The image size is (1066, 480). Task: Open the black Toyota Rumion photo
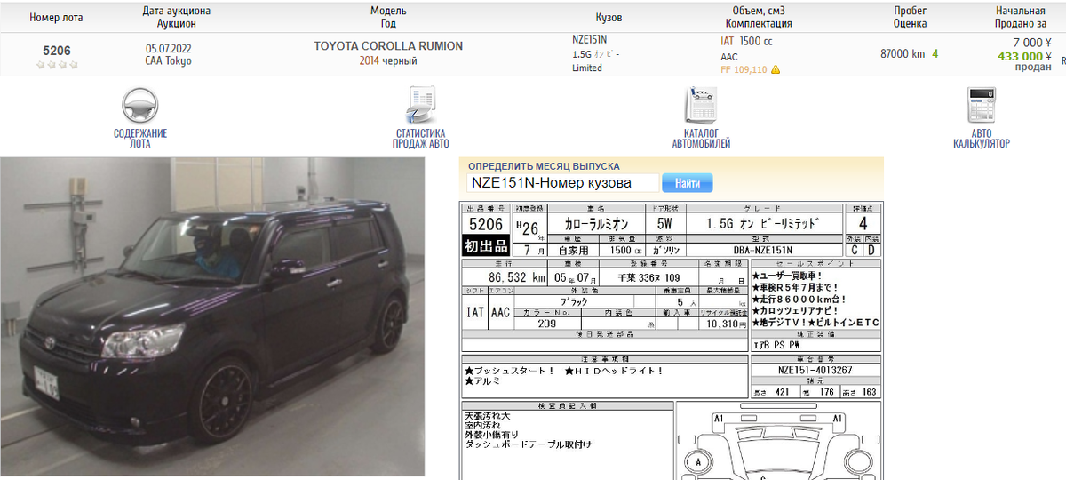[213, 317]
